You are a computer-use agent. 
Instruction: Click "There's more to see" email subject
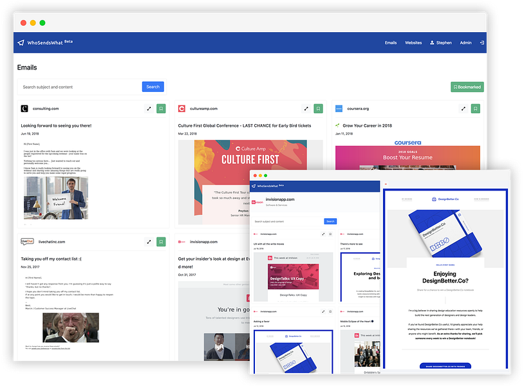tap(351, 244)
